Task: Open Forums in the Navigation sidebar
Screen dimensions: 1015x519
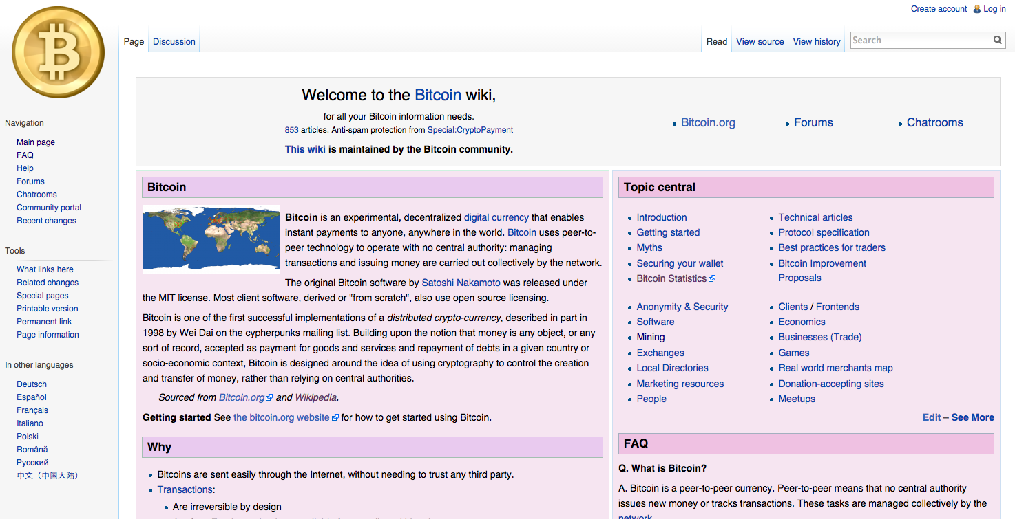Action: (x=30, y=181)
